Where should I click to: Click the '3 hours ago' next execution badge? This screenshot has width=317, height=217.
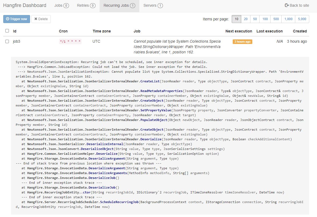242,42
